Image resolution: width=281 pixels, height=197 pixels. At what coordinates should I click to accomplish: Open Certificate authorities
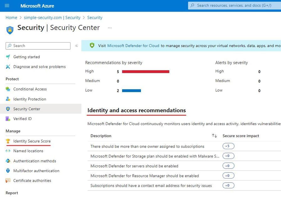pyautogui.click(x=32, y=180)
